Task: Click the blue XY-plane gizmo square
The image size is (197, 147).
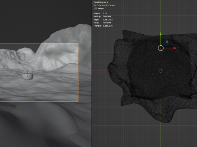Action: (x=167, y=42)
